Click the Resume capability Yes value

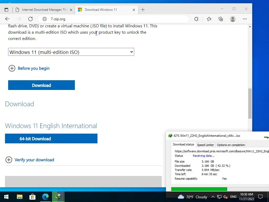tap(224, 179)
